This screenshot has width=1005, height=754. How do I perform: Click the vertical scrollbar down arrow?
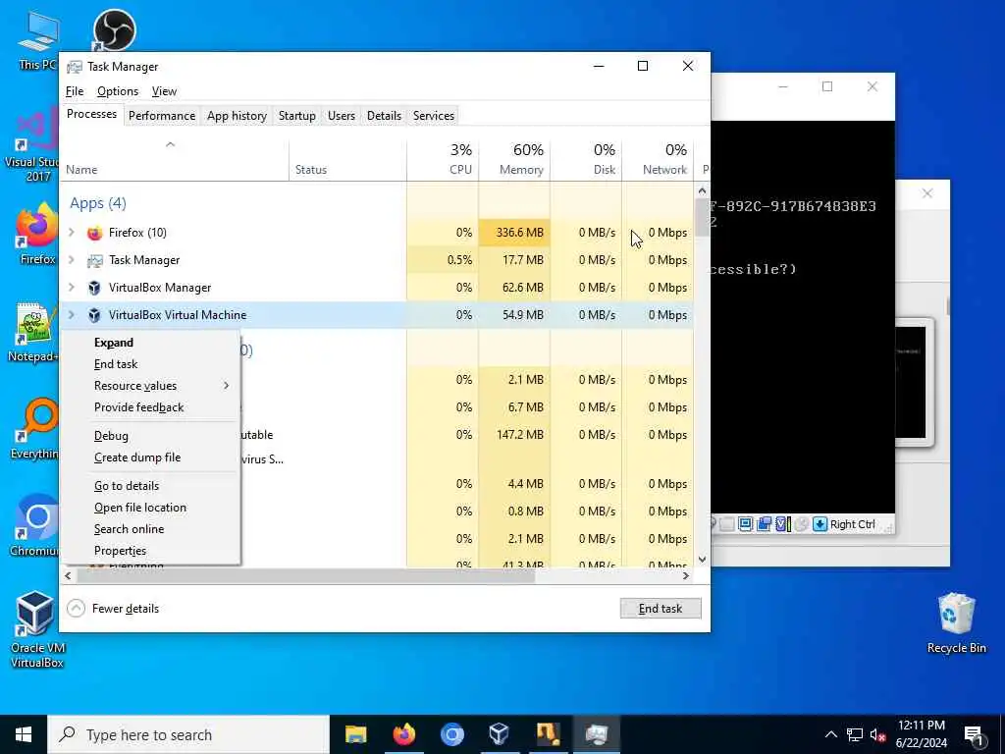(702, 559)
